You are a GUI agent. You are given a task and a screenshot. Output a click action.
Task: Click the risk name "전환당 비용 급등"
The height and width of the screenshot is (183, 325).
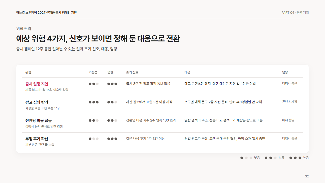click(39, 120)
